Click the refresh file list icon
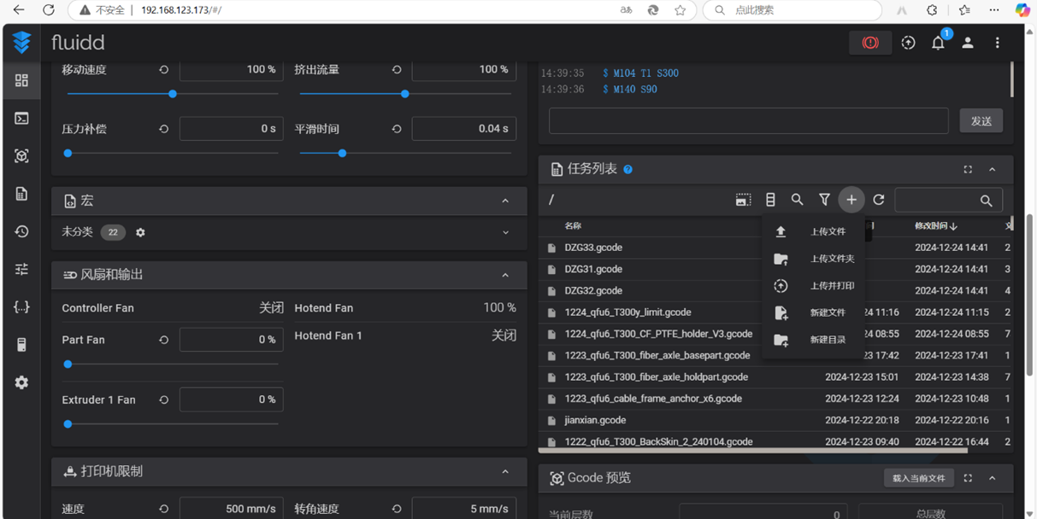 [x=878, y=200]
